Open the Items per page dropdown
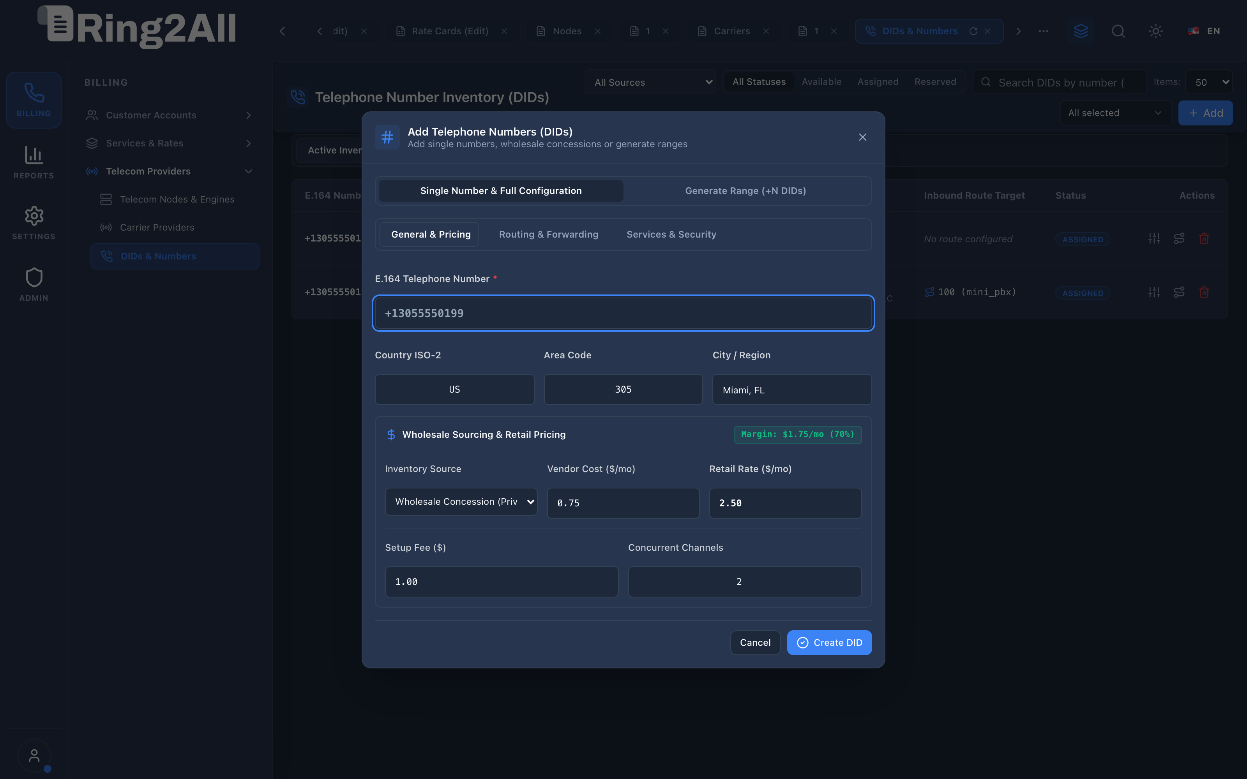This screenshot has width=1247, height=779. click(1209, 82)
